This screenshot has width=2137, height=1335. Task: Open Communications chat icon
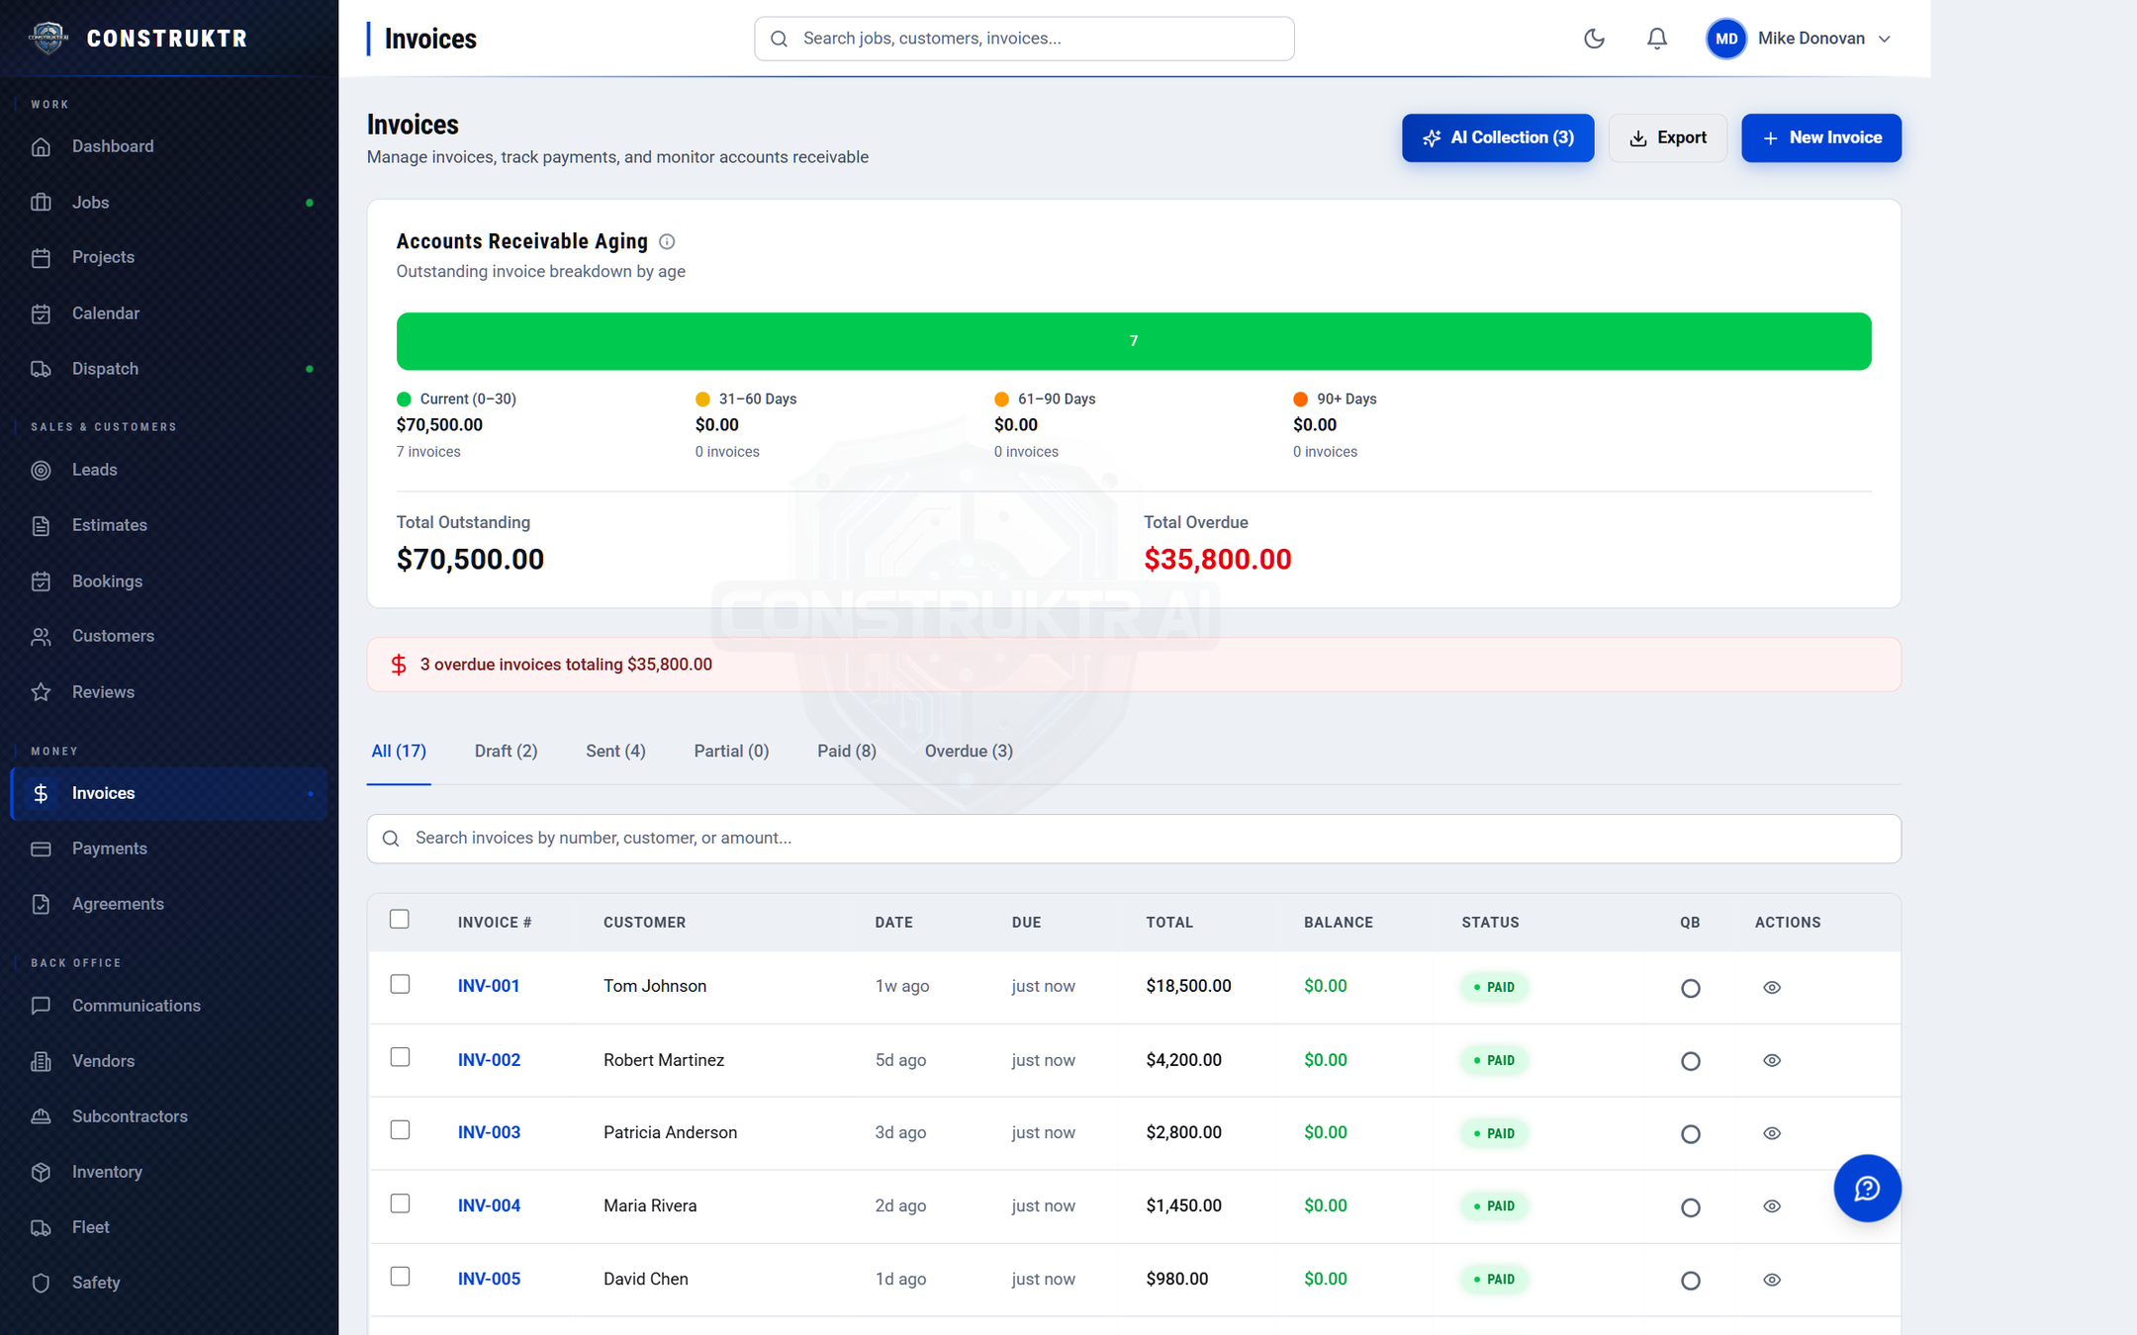41,1006
